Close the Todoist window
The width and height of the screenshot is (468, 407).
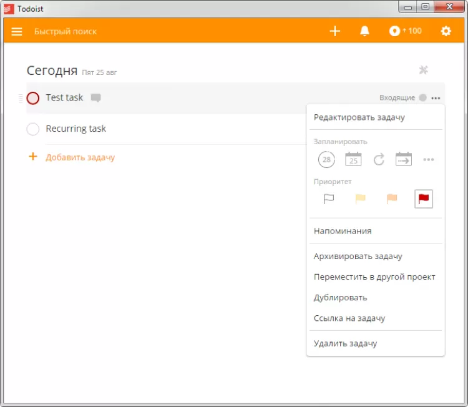[449, 7]
